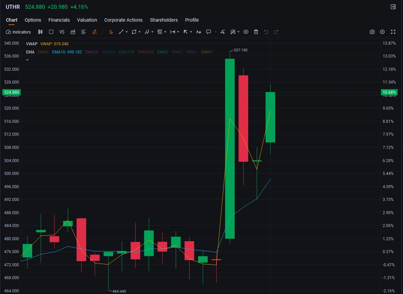
Task: Click the magnet snap tool
Action: [x=233, y=32]
